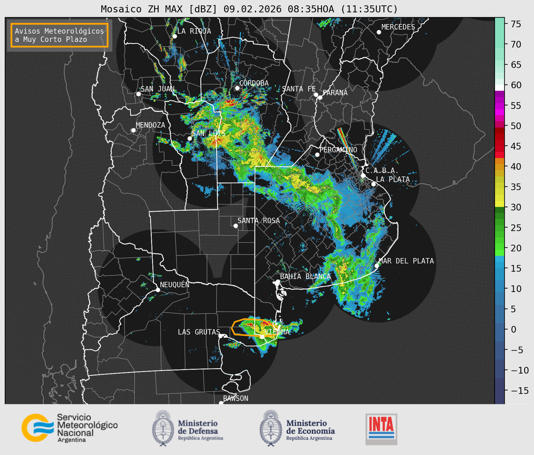Click the Mendoza city marker dot
Screen dimensions: 534x455
pos(133,130)
